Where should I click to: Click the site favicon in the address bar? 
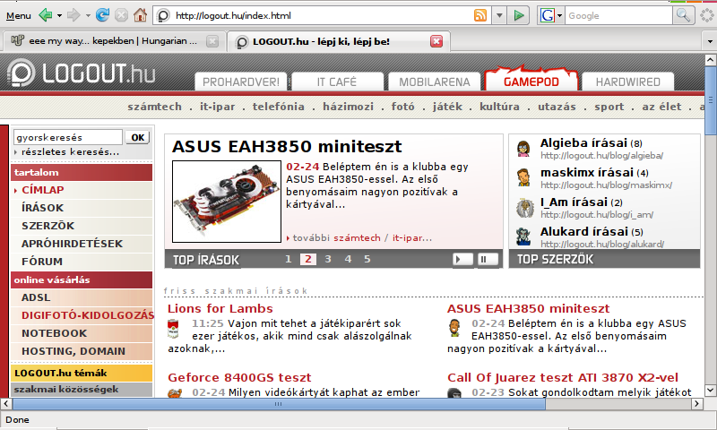[163, 15]
